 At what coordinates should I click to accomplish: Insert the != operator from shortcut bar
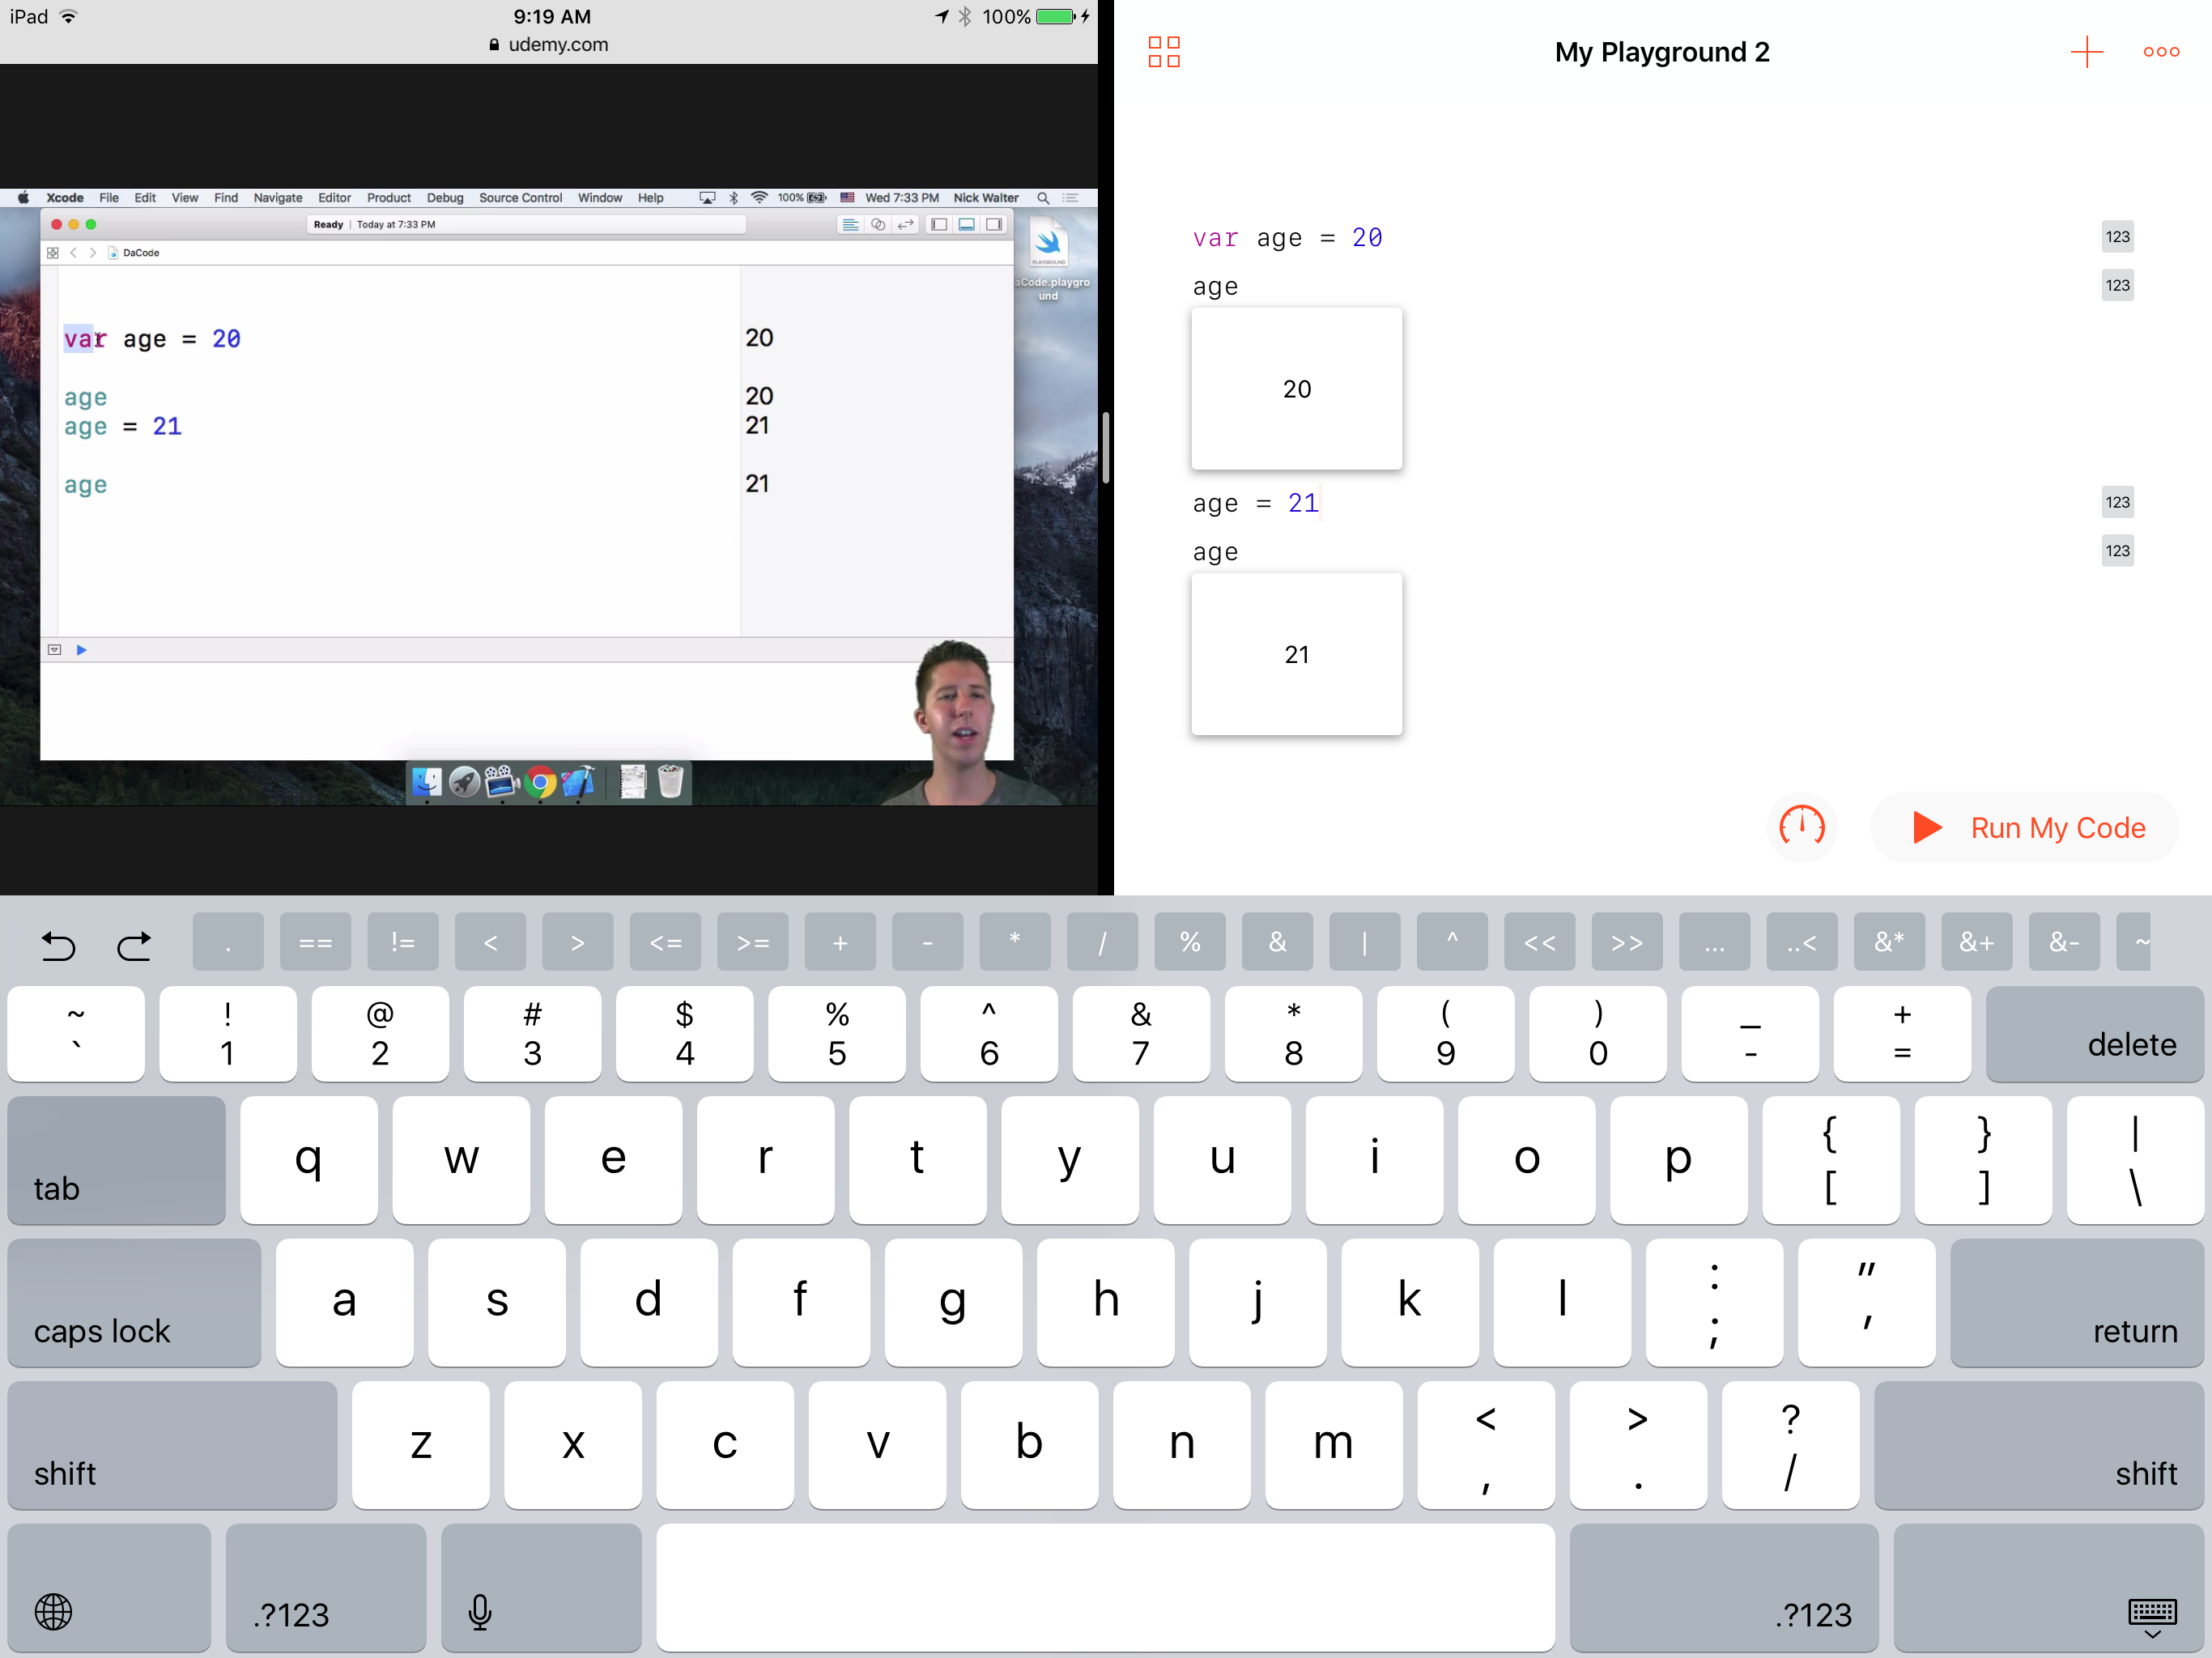[402, 942]
